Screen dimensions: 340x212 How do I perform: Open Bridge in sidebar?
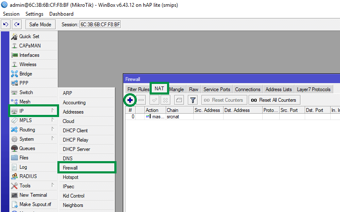point(34,73)
